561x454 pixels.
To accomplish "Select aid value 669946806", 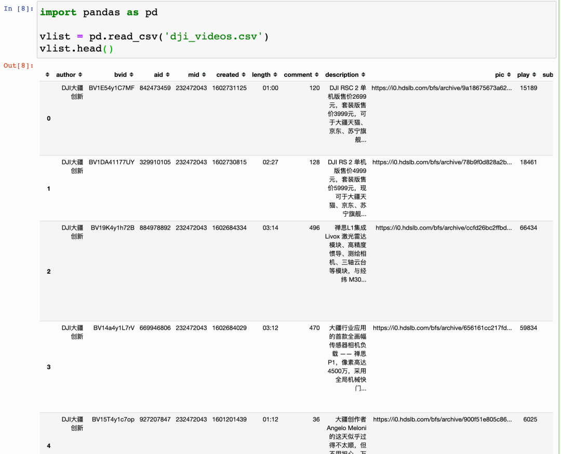I will point(155,328).
